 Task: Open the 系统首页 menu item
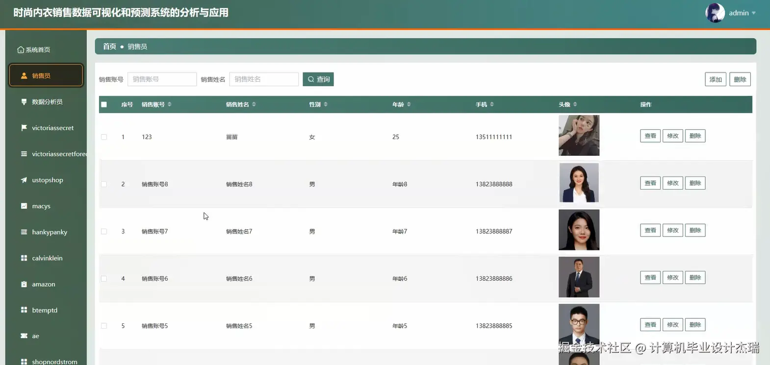(46, 49)
